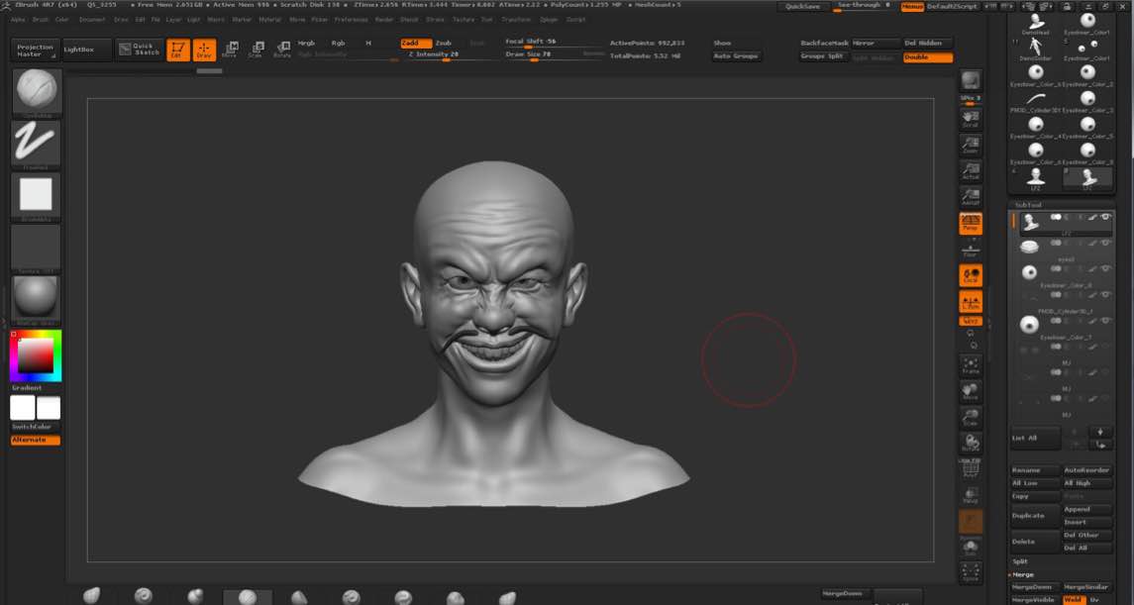This screenshot has width=1134, height=605.
Task: Select the Scale transform tool in top toolbar
Action: [257, 50]
